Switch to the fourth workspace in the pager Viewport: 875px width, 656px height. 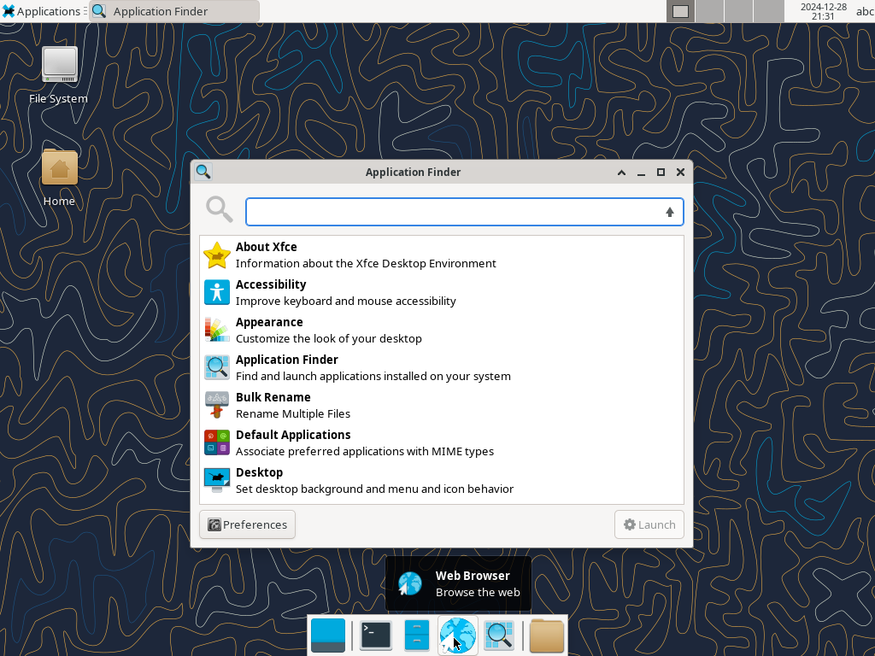pos(768,11)
